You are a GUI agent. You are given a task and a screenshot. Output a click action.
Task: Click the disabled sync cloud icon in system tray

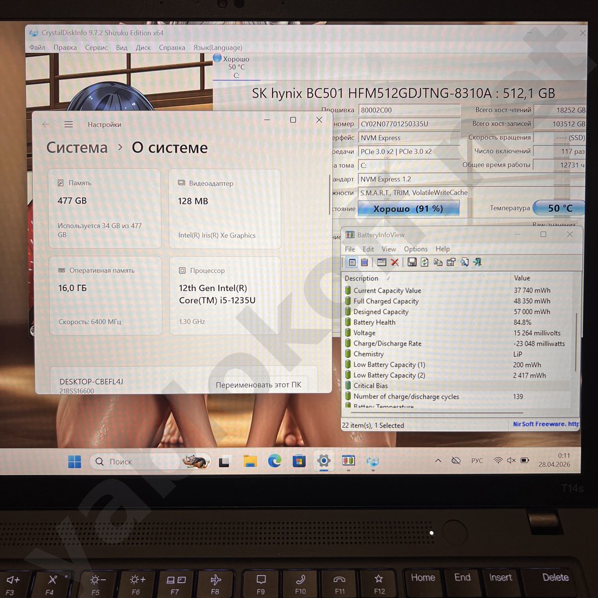(456, 460)
